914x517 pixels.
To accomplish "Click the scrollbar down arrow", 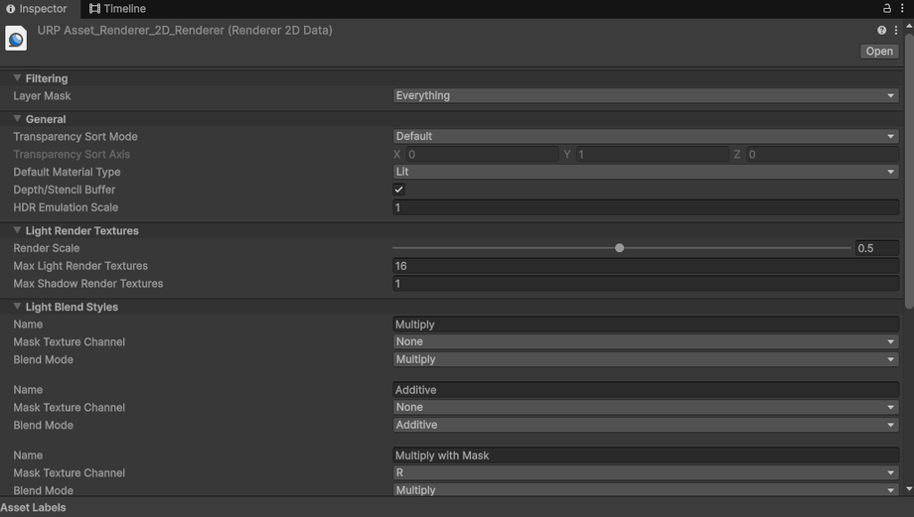I will pyautogui.click(x=909, y=489).
